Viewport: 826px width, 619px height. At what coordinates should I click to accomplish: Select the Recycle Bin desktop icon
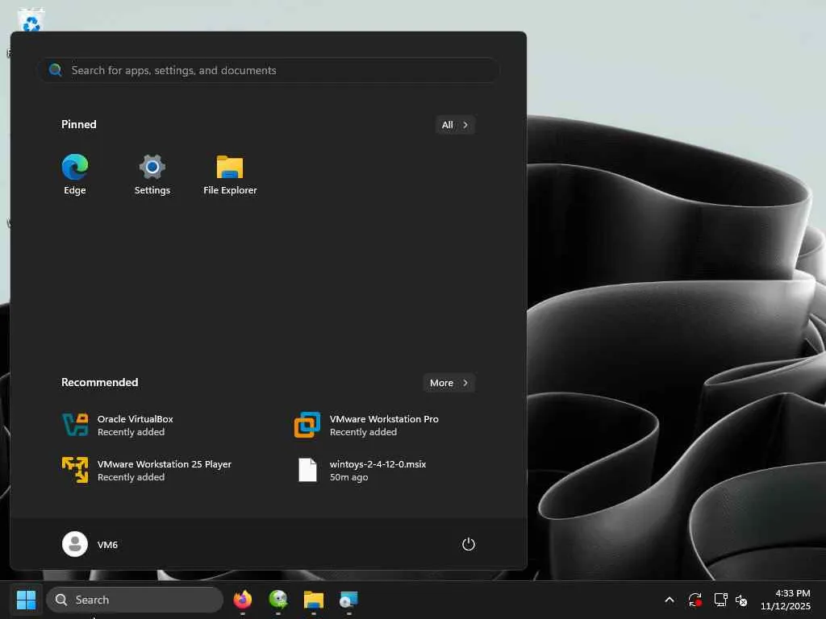pyautogui.click(x=31, y=21)
